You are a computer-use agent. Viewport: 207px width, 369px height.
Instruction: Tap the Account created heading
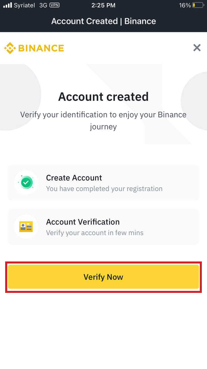tap(103, 97)
